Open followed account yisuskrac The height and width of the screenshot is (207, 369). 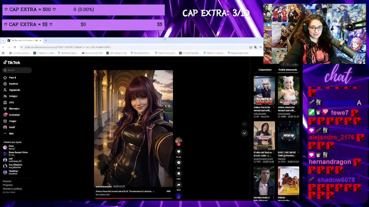click(x=11, y=172)
